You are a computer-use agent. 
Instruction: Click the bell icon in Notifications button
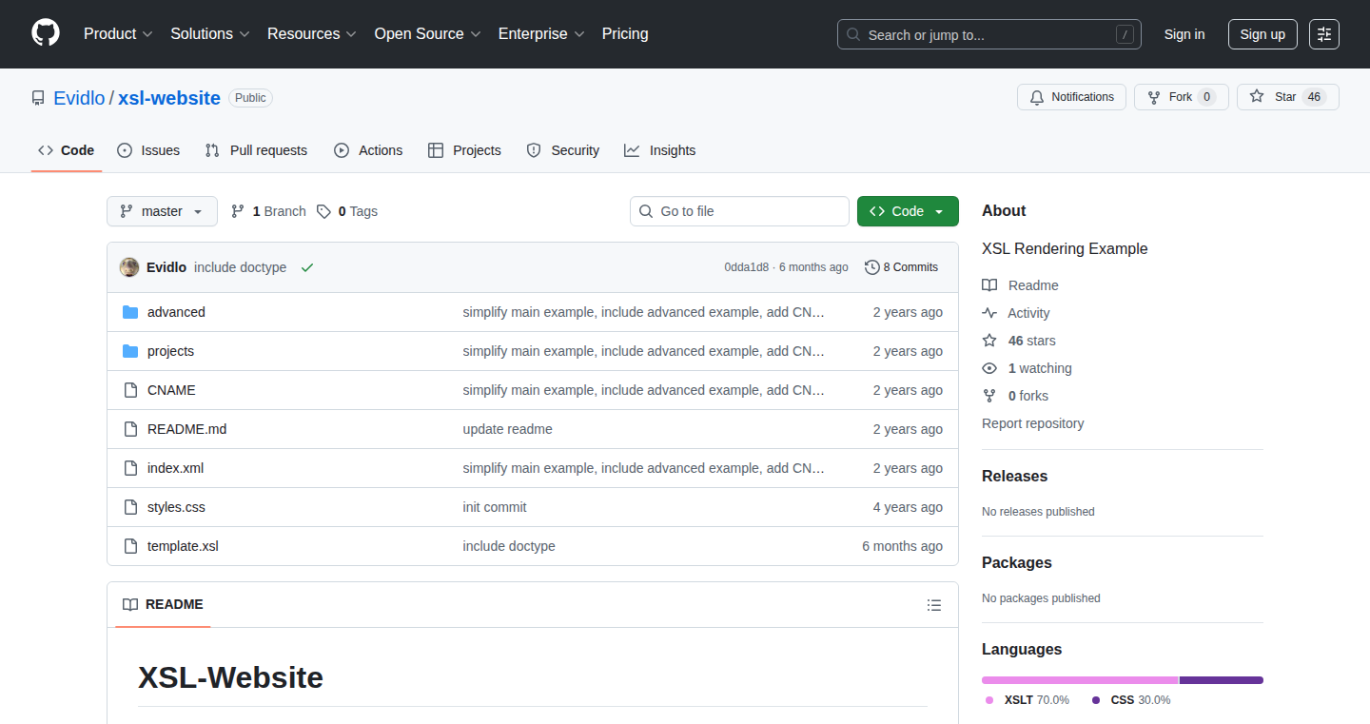click(x=1037, y=97)
